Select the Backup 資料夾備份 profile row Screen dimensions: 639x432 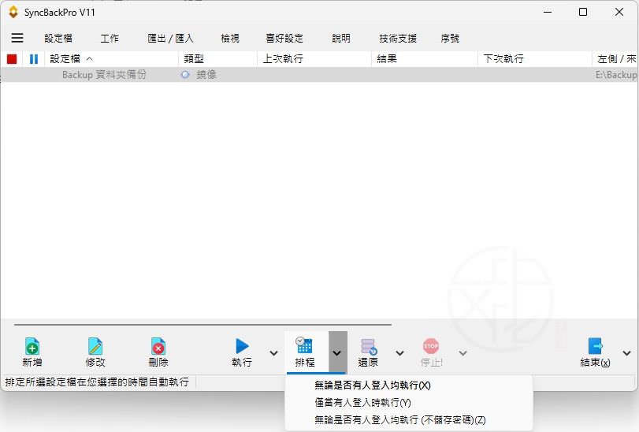(104, 75)
